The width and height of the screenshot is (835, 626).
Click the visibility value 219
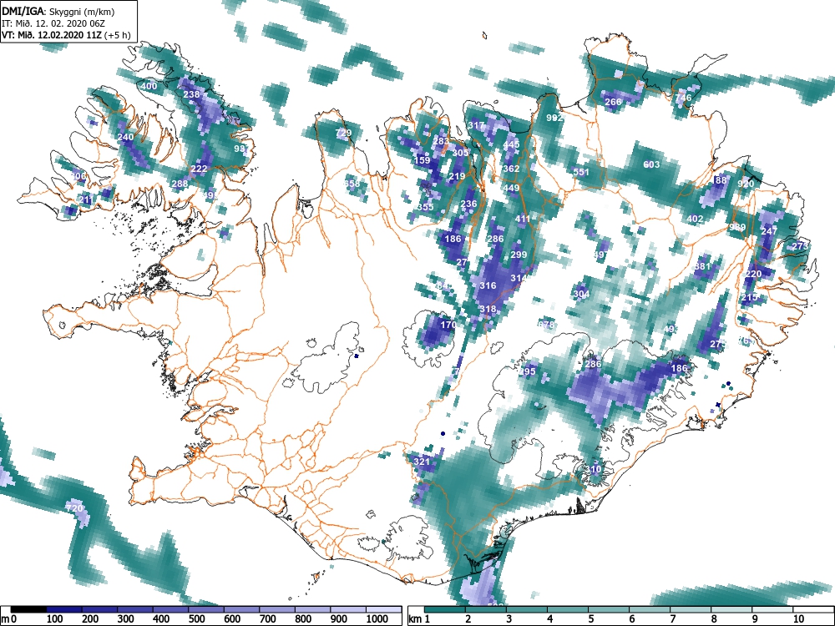click(457, 176)
